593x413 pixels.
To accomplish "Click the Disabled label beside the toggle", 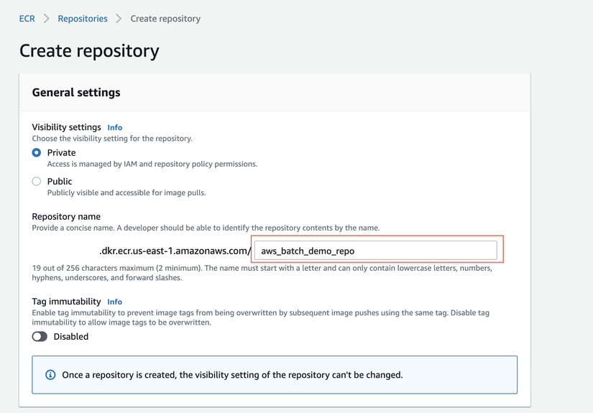I will (x=71, y=336).
